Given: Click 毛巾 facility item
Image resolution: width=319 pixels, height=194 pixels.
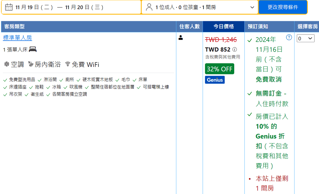Looking at the screenshot, I should click(x=126, y=80).
